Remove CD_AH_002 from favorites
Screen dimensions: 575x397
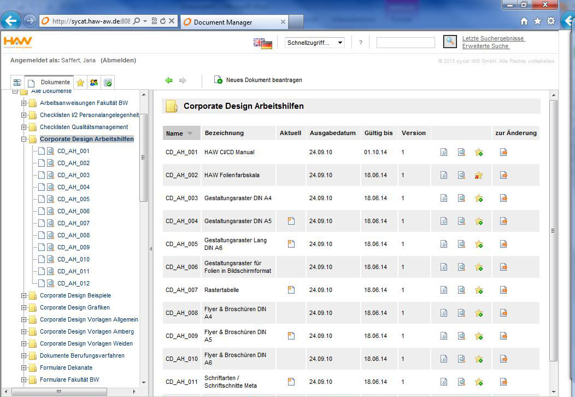(x=479, y=176)
